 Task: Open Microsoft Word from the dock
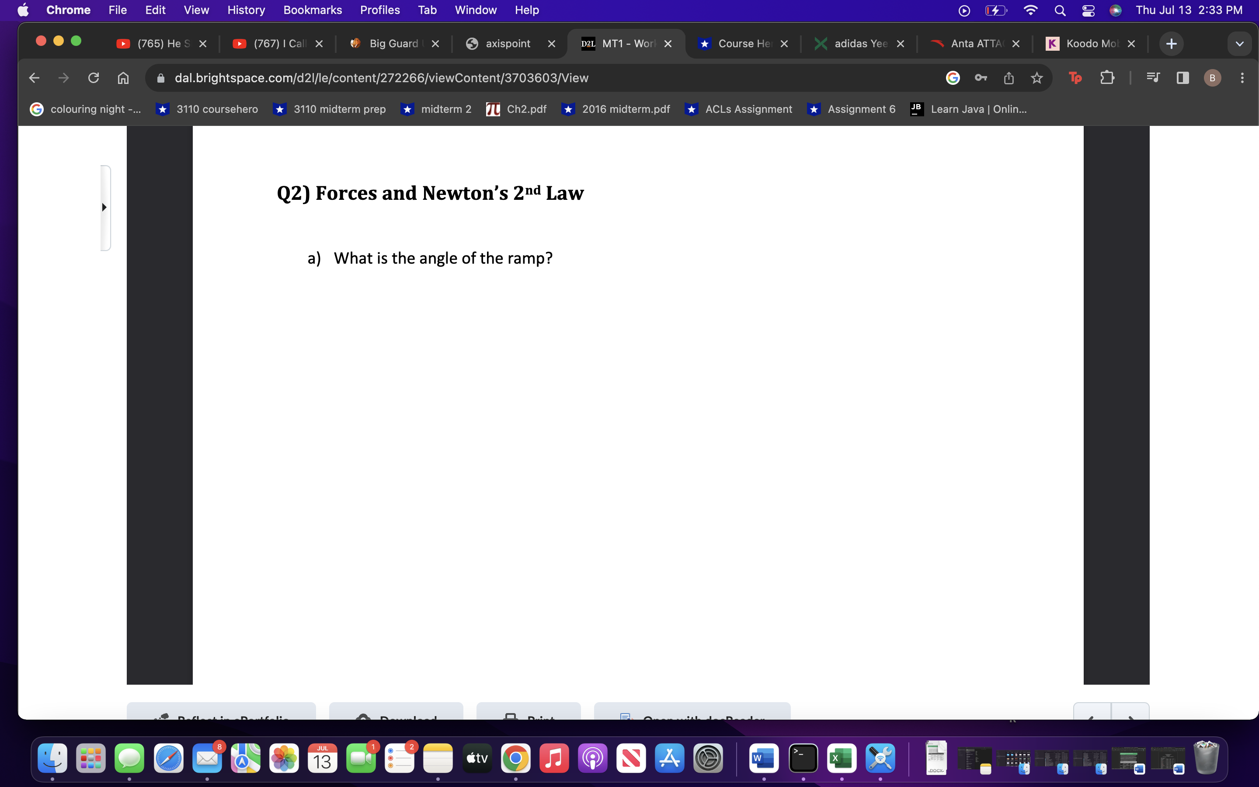click(763, 759)
